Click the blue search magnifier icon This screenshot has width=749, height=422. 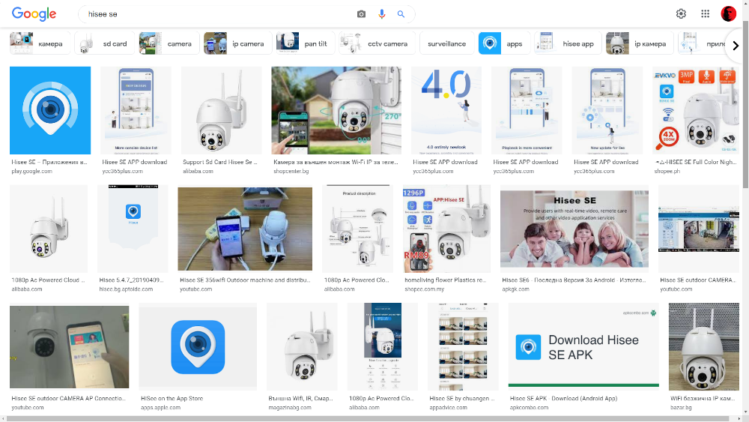point(401,14)
